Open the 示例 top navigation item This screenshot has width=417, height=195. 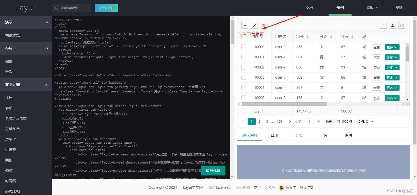340,8
